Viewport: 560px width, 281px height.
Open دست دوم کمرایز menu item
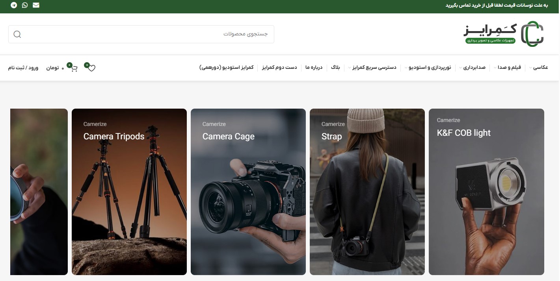(279, 68)
